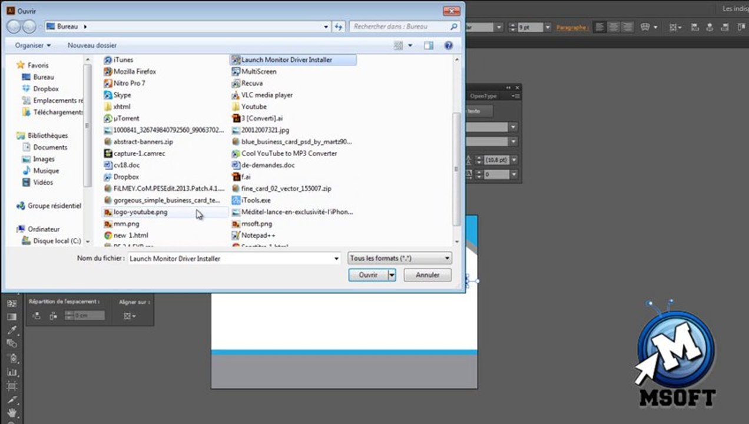Click horizontal align right icon in control bar
Image resolution: width=749 pixels, height=424 pixels.
(x=724, y=27)
